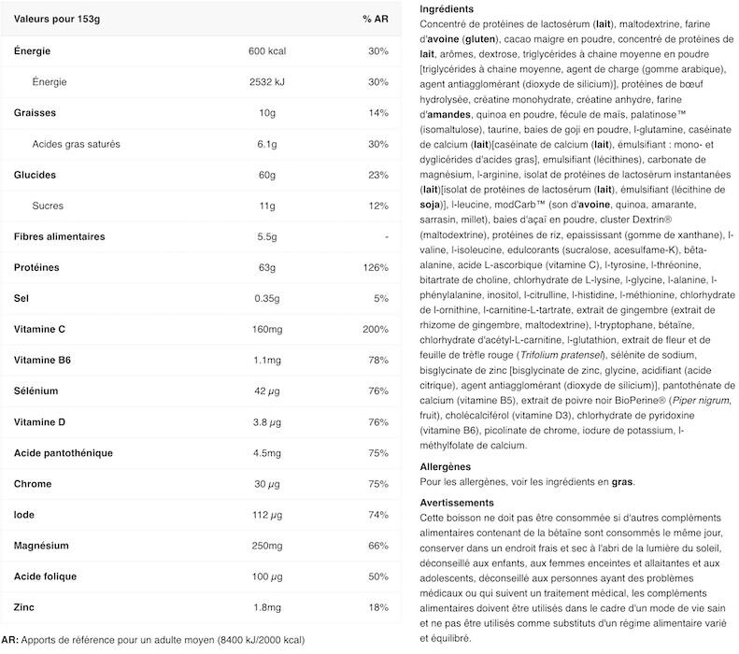Select the 'Fibres alimentaires' row

pos(201,237)
